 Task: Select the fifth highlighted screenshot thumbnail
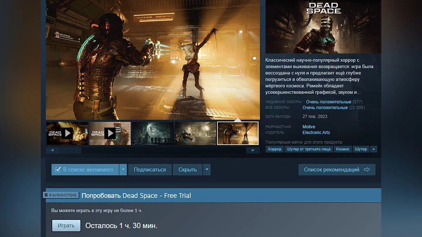238,133
